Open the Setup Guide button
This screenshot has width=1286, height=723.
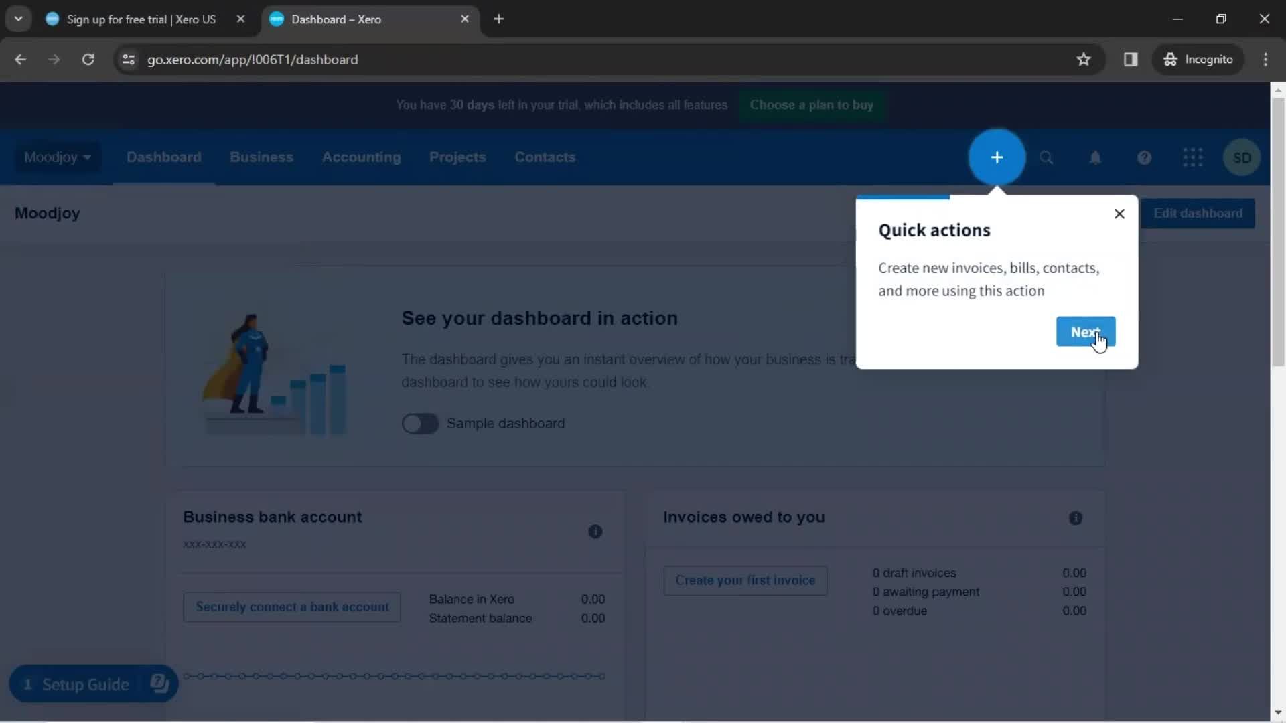[93, 684]
